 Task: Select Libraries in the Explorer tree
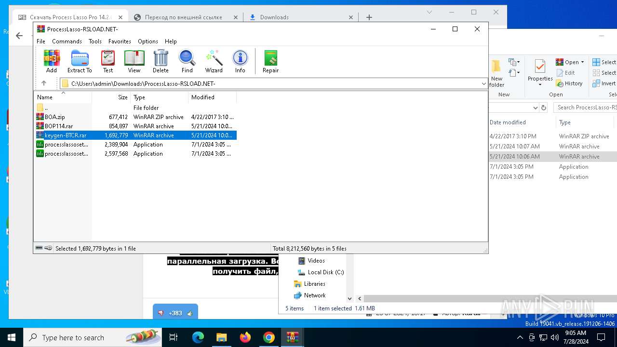309,284
